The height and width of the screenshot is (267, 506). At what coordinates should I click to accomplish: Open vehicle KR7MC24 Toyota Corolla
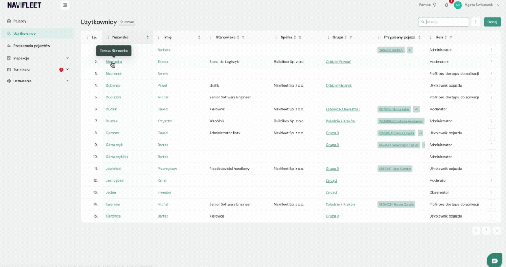click(x=396, y=204)
